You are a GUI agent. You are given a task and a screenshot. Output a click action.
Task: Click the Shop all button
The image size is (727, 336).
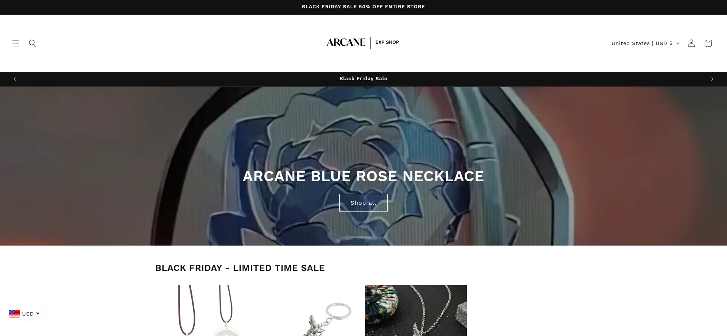coord(363,203)
